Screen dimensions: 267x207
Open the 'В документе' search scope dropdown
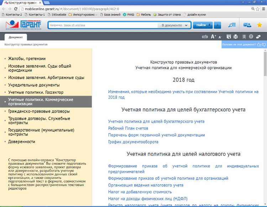click(x=174, y=25)
